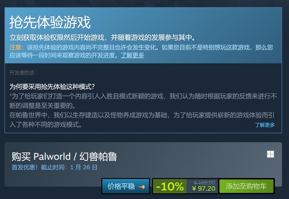This screenshot has width=289, height=199.
Task: Click the orange 注意 warning label
Action: pyautogui.click(x=16, y=47)
